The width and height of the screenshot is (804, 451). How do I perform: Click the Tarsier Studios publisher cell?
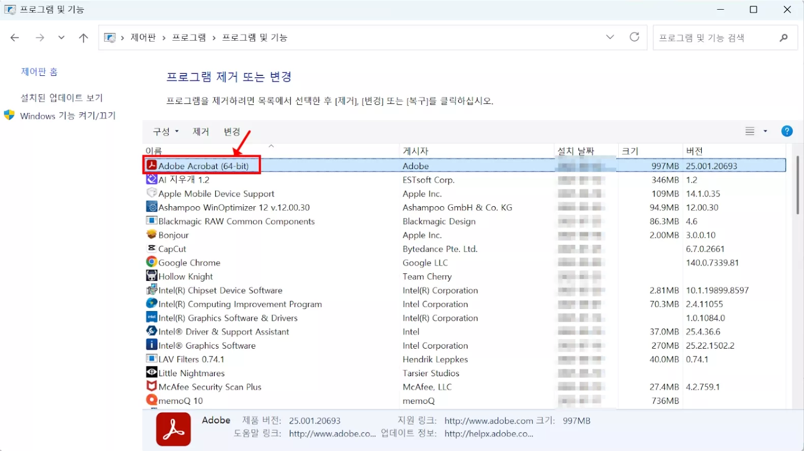point(431,373)
